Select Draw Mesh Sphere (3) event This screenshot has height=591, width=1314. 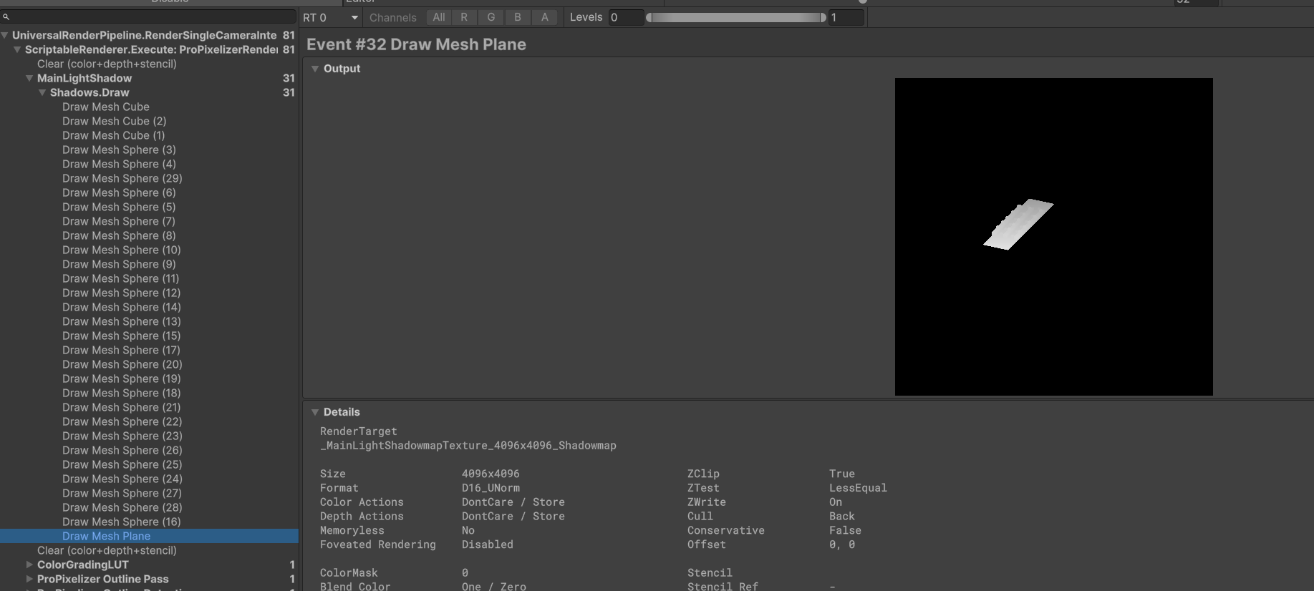119,150
